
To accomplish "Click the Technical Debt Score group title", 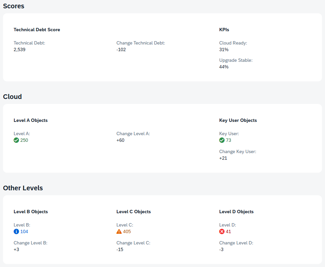I will pos(37,30).
